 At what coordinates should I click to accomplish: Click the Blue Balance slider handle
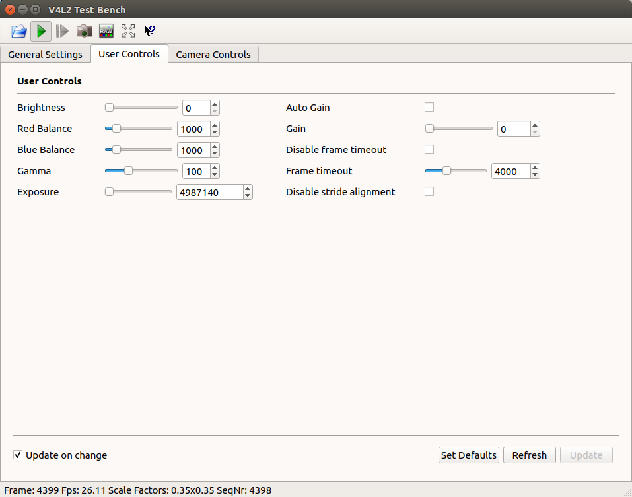[x=116, y=149]
